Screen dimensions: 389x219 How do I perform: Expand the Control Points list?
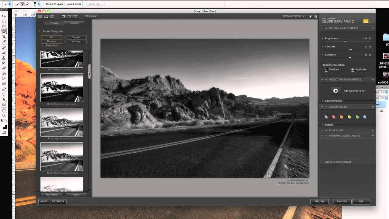(x=323, y=101)
